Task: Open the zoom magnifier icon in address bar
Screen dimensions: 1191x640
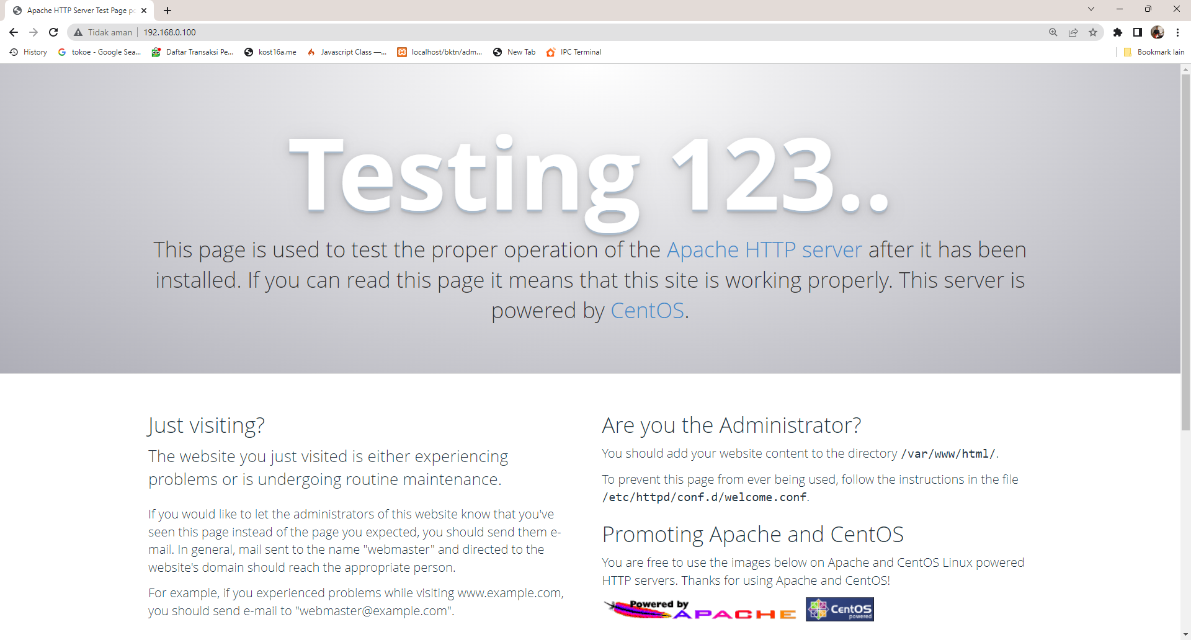Action: click(1053, 32)
